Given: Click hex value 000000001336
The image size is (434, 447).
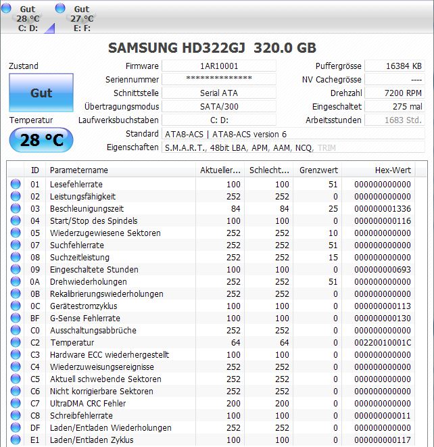Looking at the screenshot, I should coord(383,209).
